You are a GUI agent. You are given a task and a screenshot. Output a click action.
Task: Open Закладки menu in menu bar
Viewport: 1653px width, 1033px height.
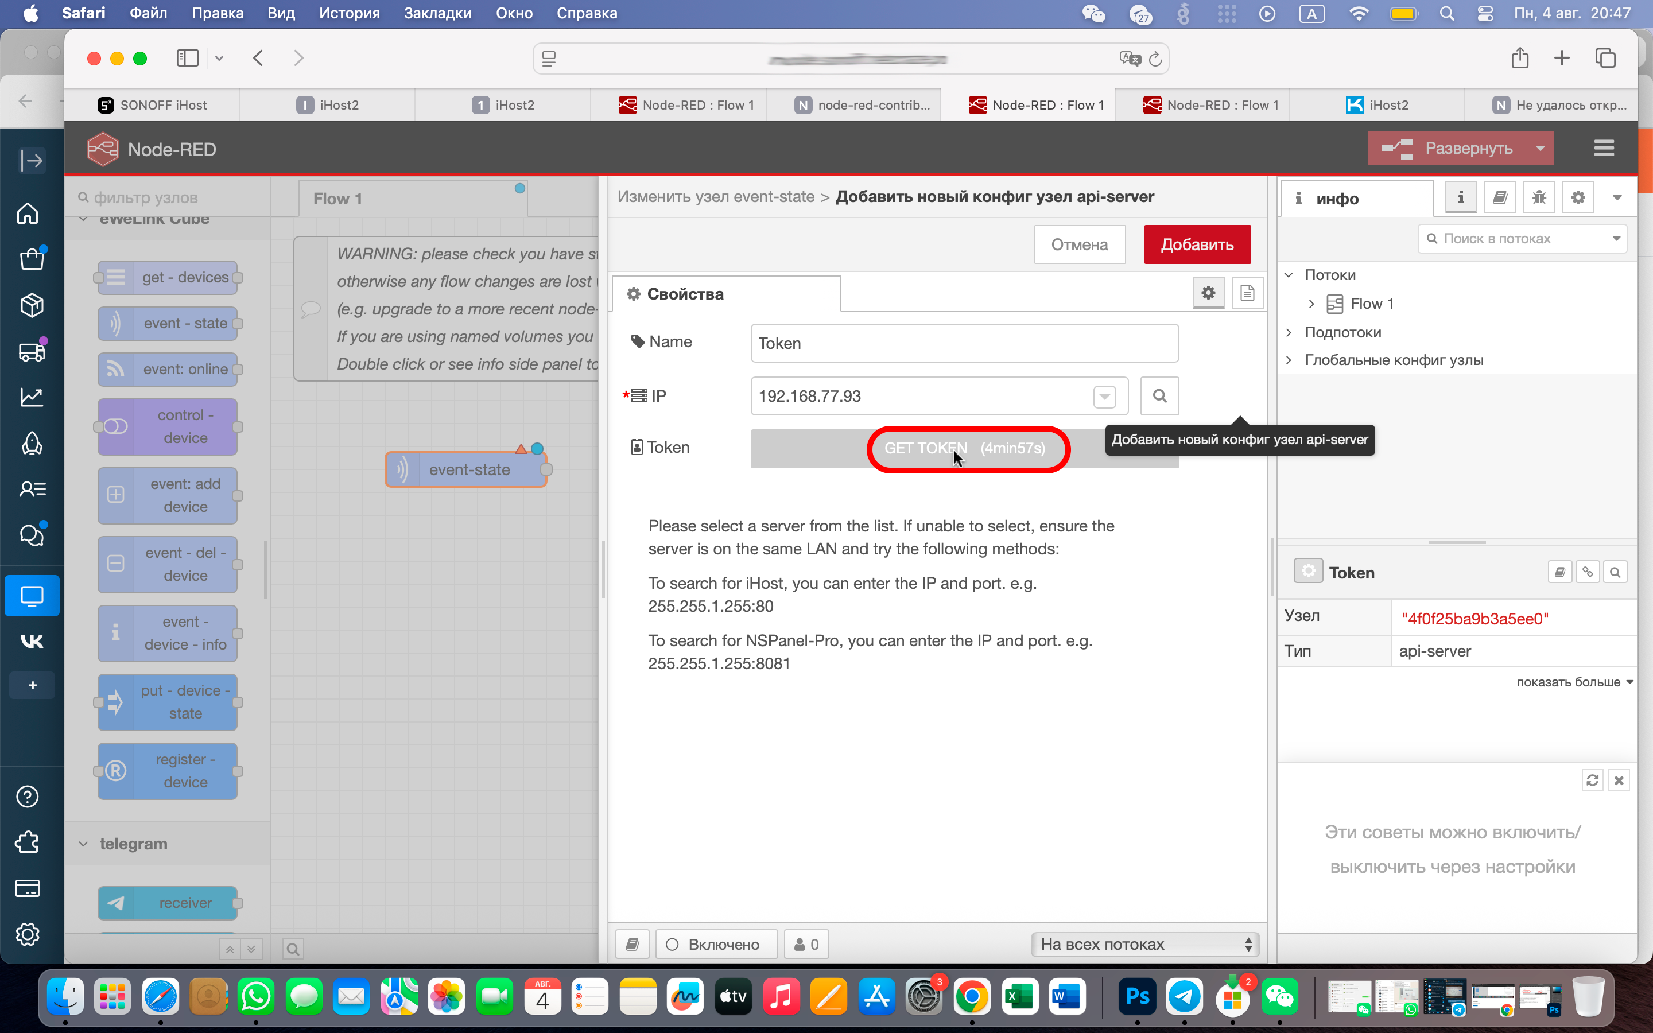click(437, 13)
